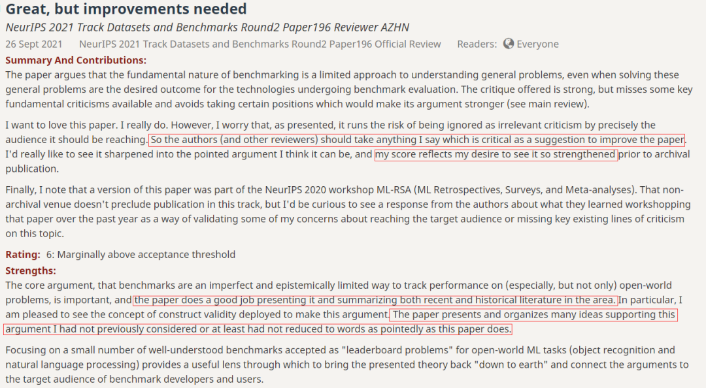Click the Official Review invitation label
Screen dimensions: 706x388
click(260, 44)
